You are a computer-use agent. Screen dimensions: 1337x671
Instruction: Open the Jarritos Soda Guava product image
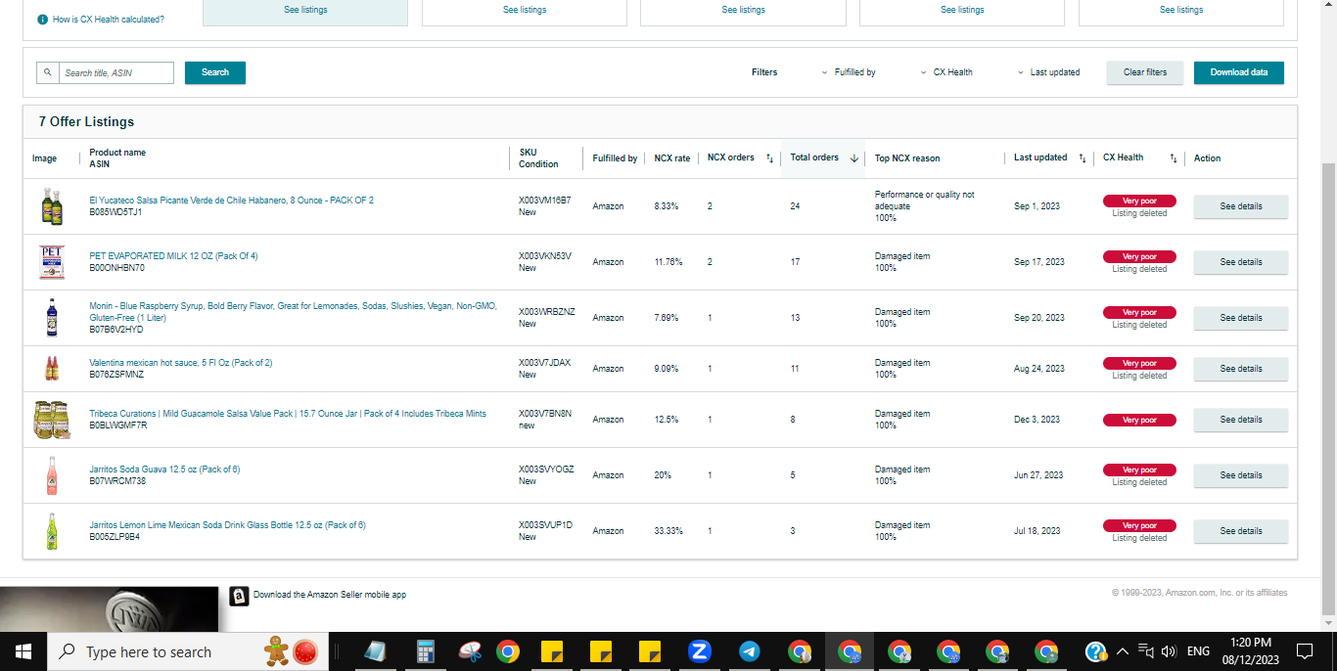pyautogui.click(x=51, y=475)
